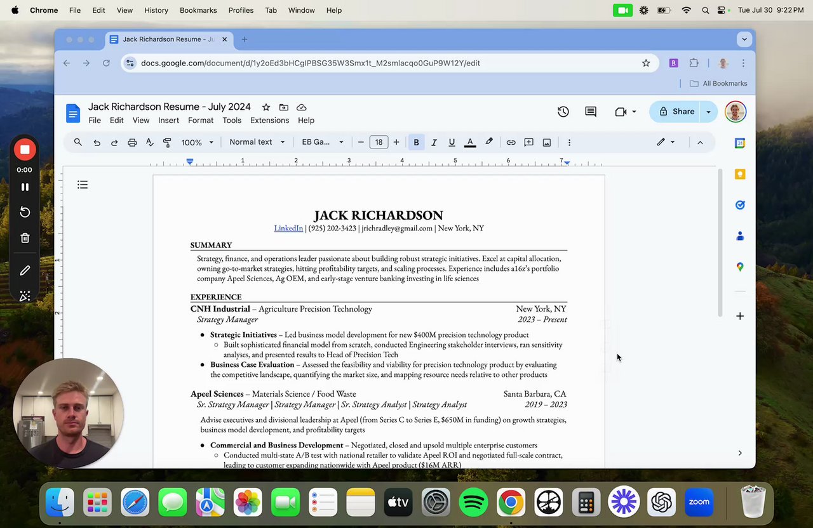Open the Chrome tab search dropdown

tap(744, 39)
